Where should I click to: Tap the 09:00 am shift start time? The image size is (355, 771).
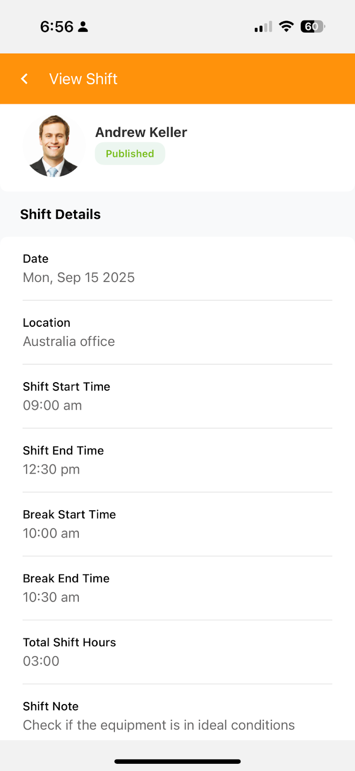click(x=52, y=405)
